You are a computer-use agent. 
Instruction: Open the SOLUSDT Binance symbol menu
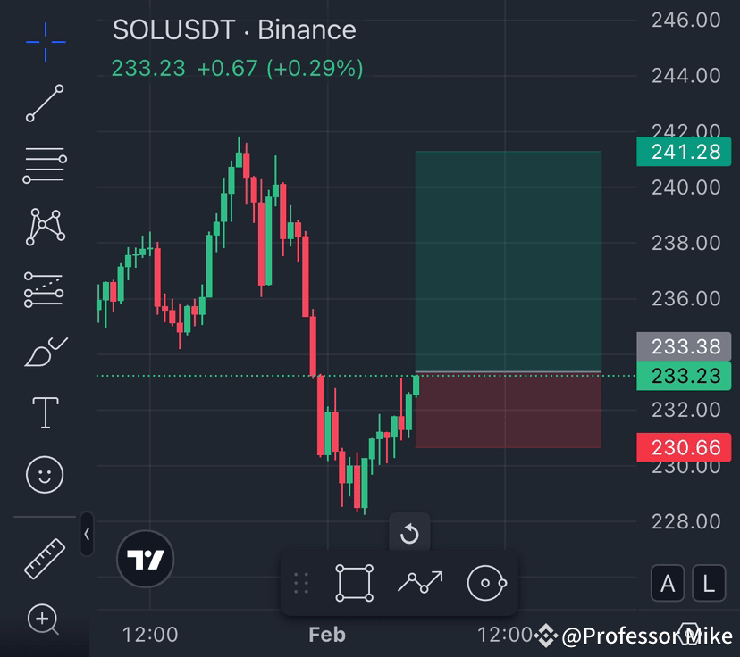pos(233,29)
